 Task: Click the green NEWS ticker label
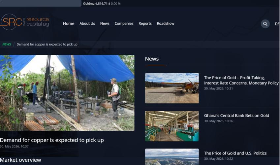point(7,44)
